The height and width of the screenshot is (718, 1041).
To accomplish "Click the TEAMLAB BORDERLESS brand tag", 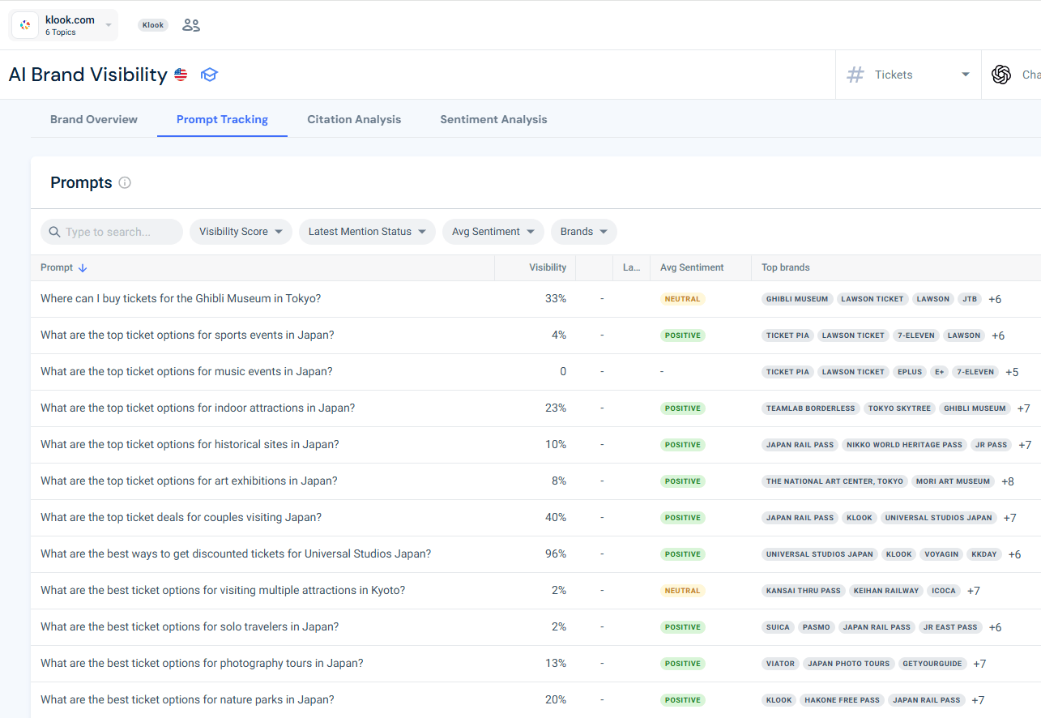I will (x=811, y=408).
